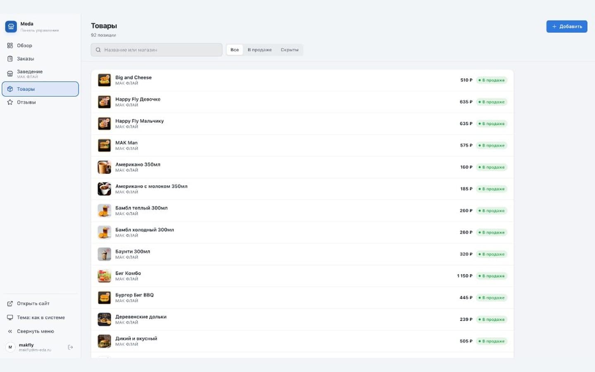Click the makfly user avatar
Viewport: 595px width, 372px height.
pos(10,347)
